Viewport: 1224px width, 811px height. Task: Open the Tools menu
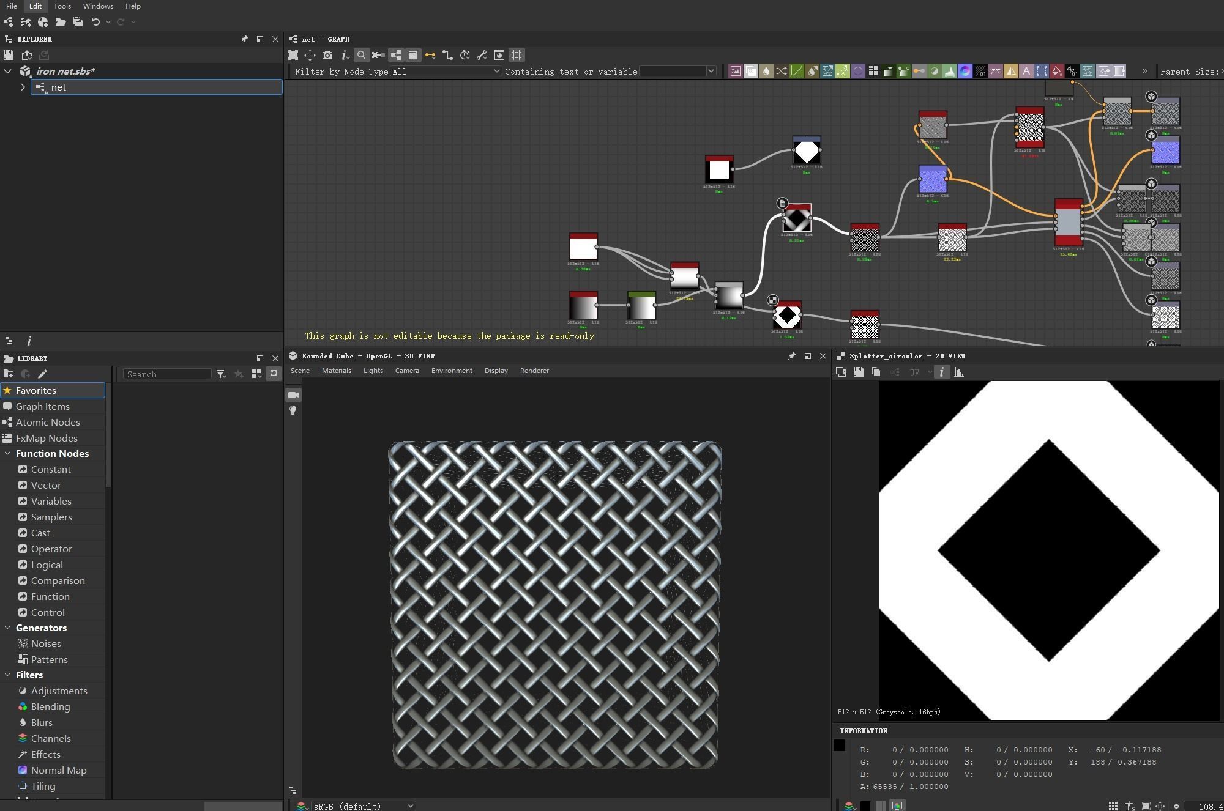tap(62, 6)
